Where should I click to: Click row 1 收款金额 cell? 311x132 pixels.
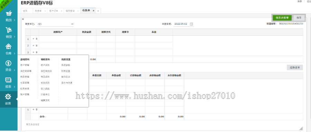(86, 39)
